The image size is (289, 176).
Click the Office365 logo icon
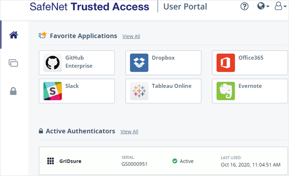click(x=226, y=63)
